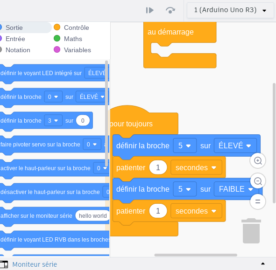Expand the serial monitor with up arrow
The width and height of the screenshot is (276, 270).
(x=263, y=263)
